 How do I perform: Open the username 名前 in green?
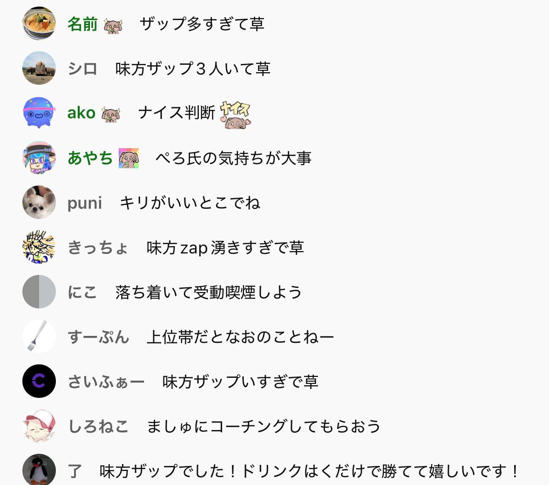[82, 24]
